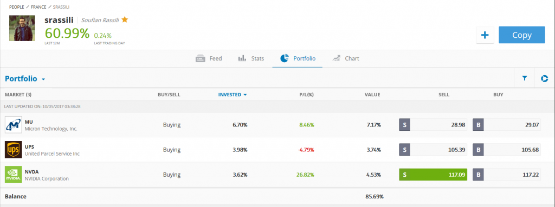Open the NVDA NVIDIA Corporation row
The width and height of the screenshot is (555, 207).
277,175
